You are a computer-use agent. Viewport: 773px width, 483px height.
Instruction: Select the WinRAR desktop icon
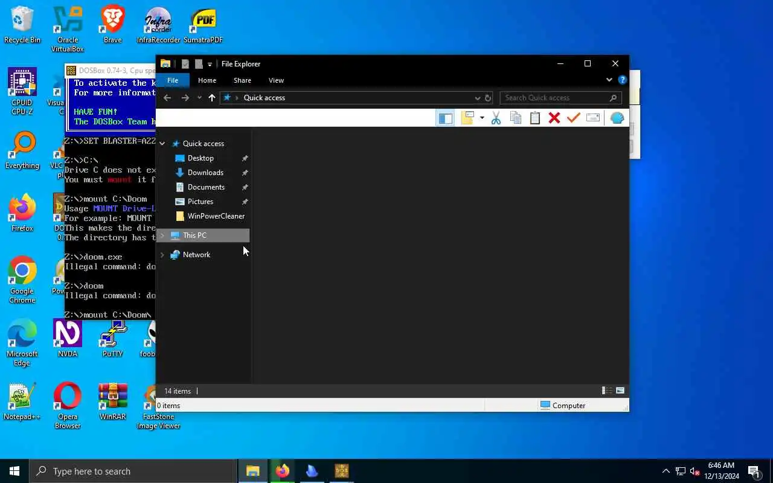tap(113, 402)
